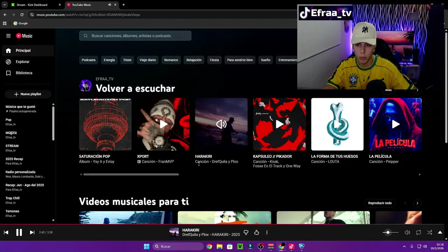Open DrefQuila y Plox artist link under HARAKIRI card

225,162
